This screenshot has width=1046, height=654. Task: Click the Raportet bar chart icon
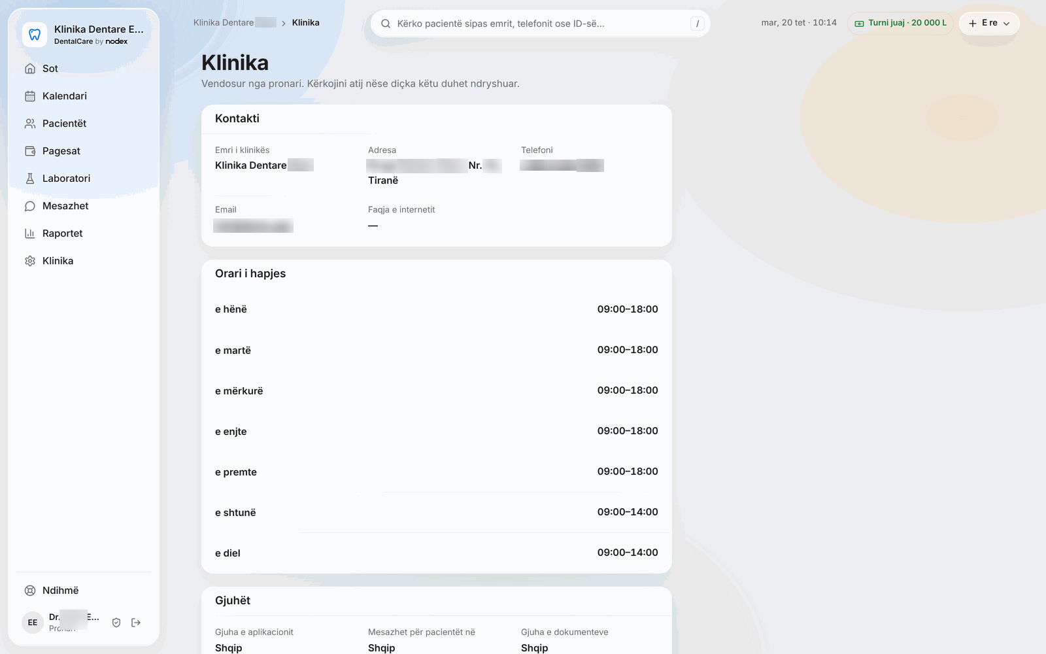tap(30, 233)
